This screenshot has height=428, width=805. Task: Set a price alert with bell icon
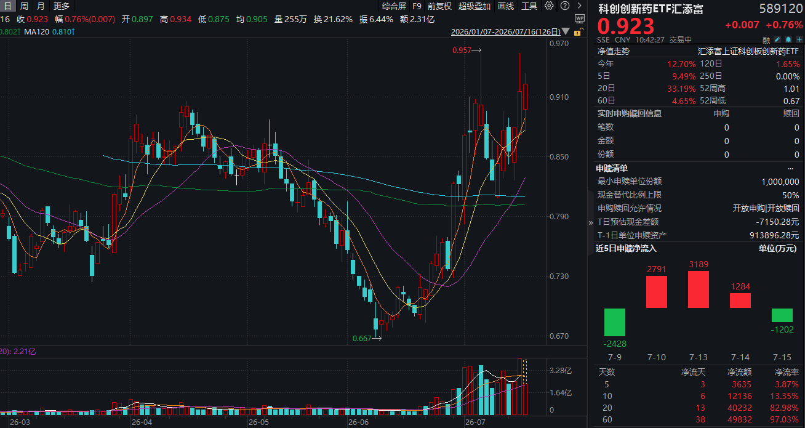click(788, 39)
